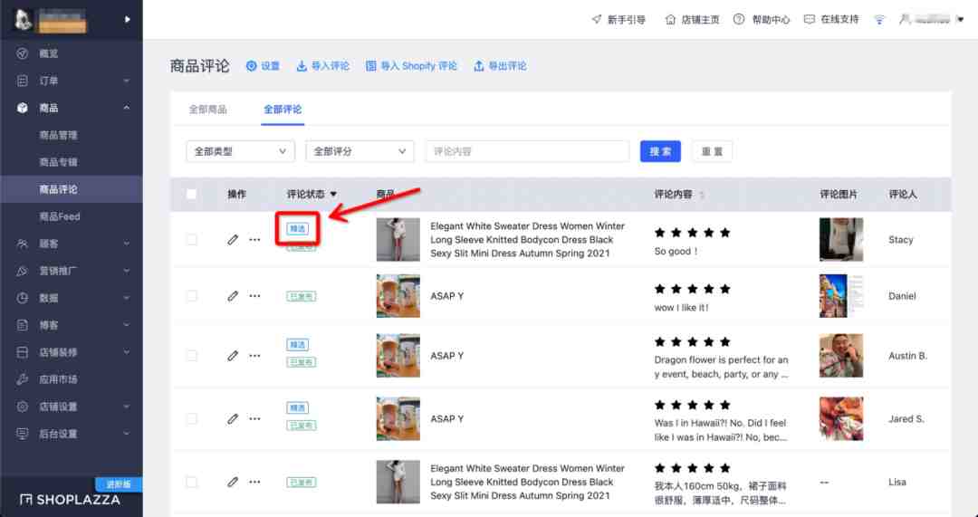978x517 pixels.
Task: Click the pencil edit icon for Stacy's review
Action: click(233, 240)
